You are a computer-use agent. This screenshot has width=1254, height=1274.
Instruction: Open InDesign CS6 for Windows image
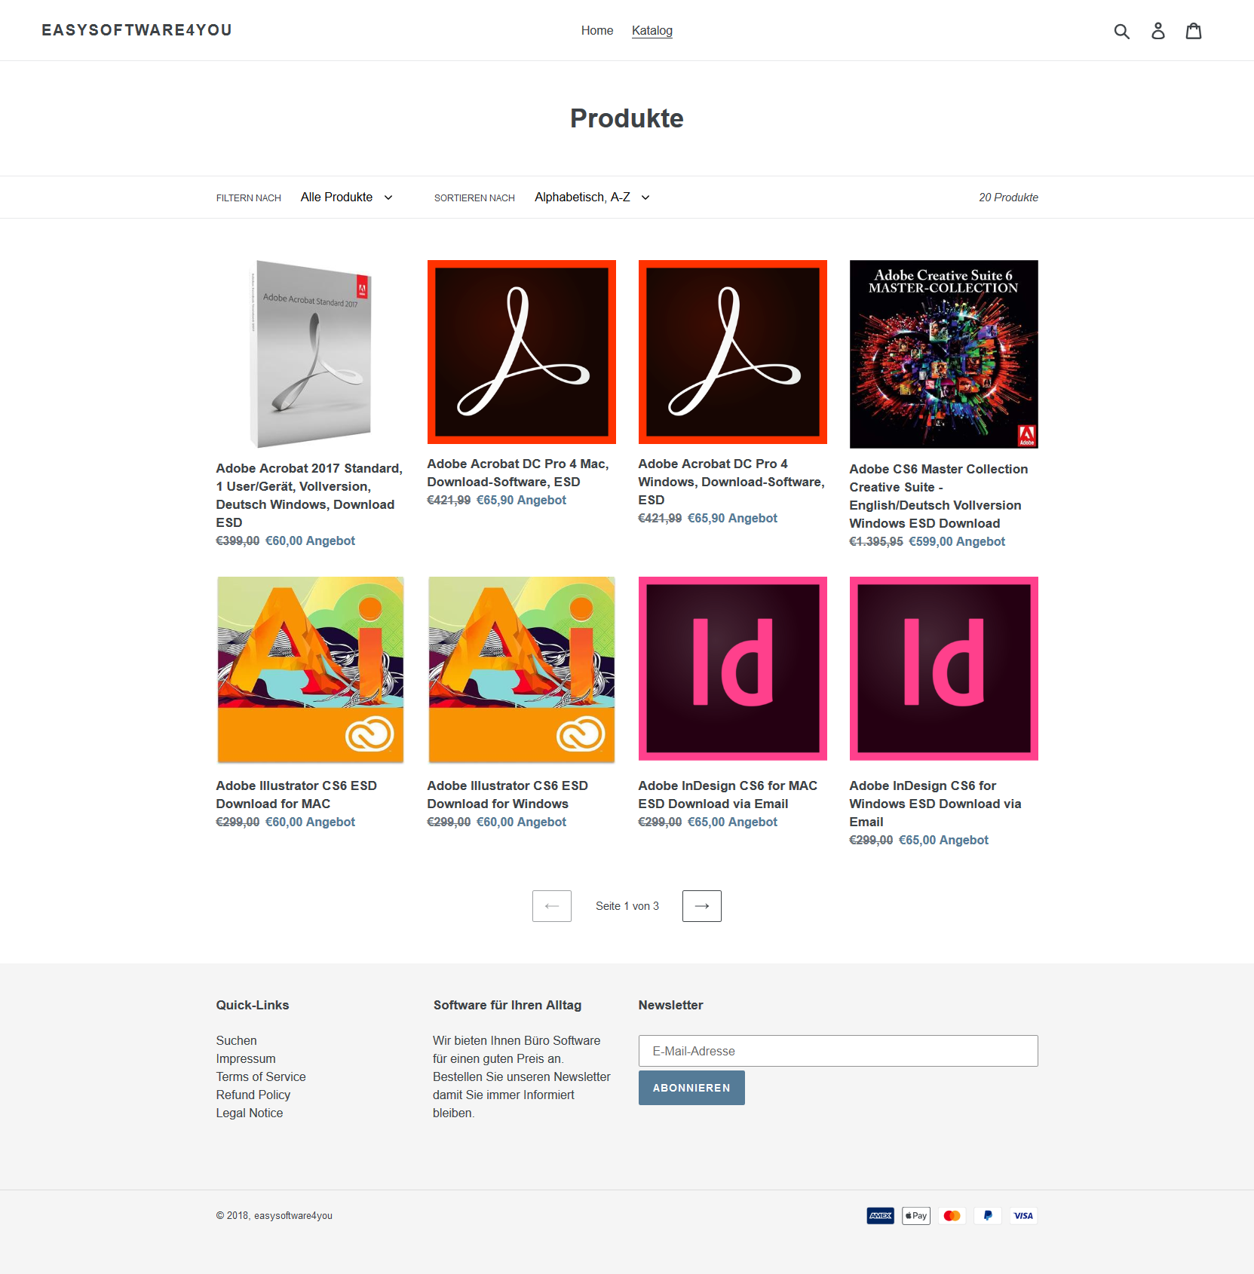[x=944, y=669]
